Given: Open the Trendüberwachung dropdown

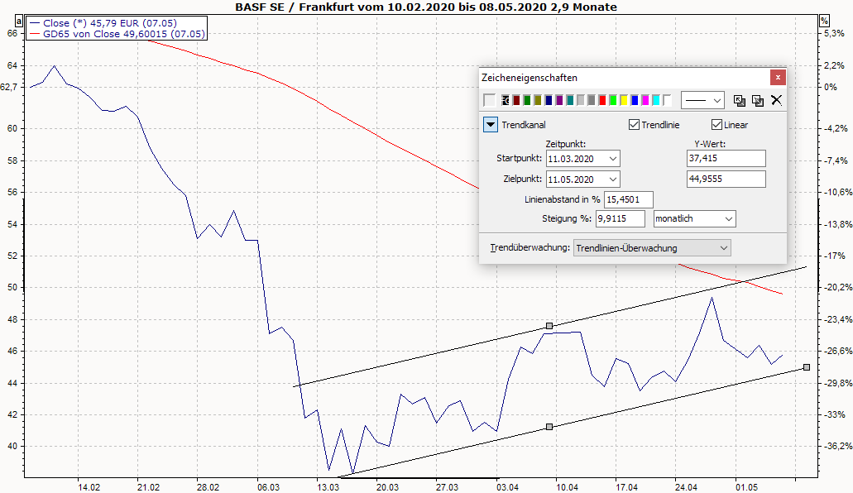Looking at the screenshot, I should click(x=724, y=248).
